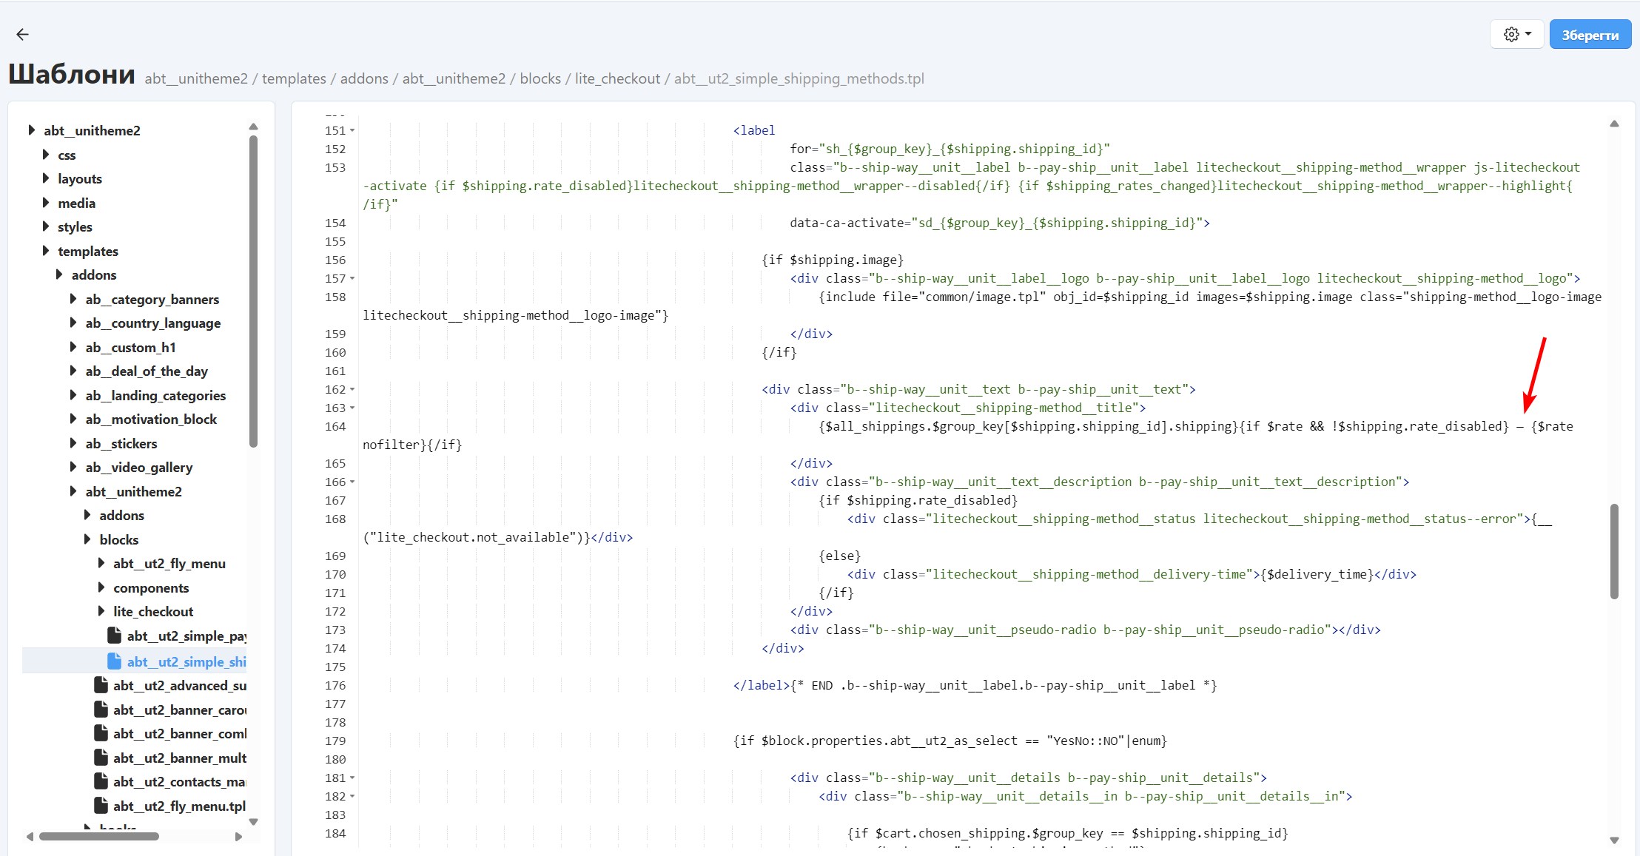Image resolution: width=1640 pixels, height=856 pixels.
Task: Fold code at line 151
Action: coord(352,131)
